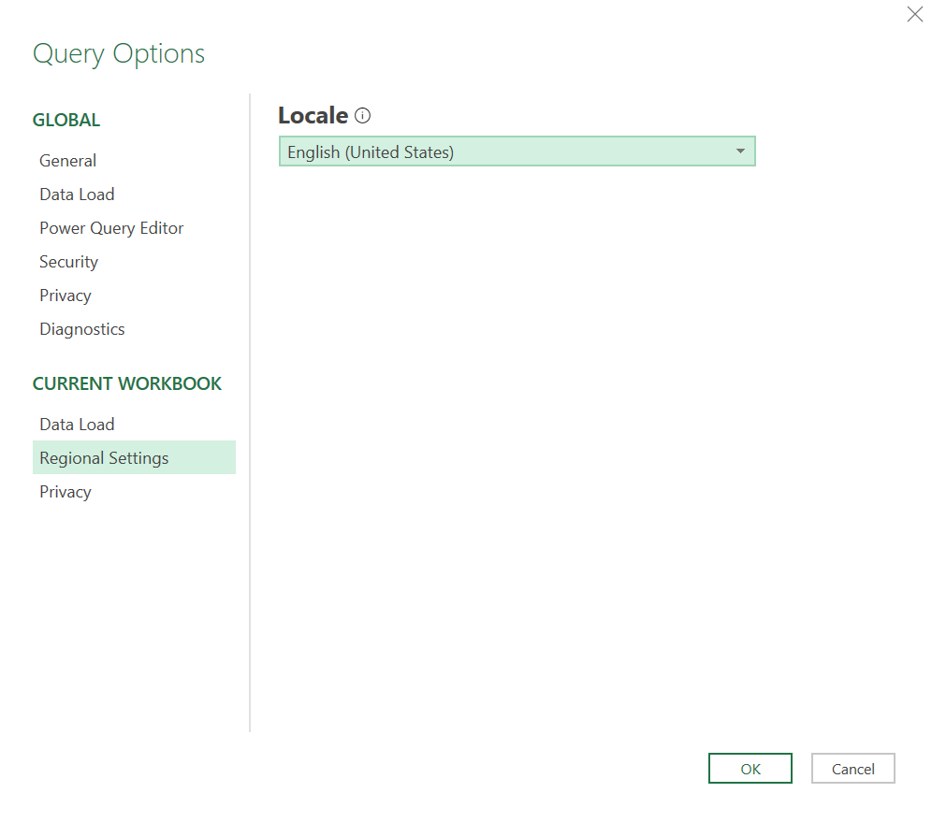The image size is (932, 822).
Task: Select Data Load under Current Workbook
Action: (x=77, y=425)
